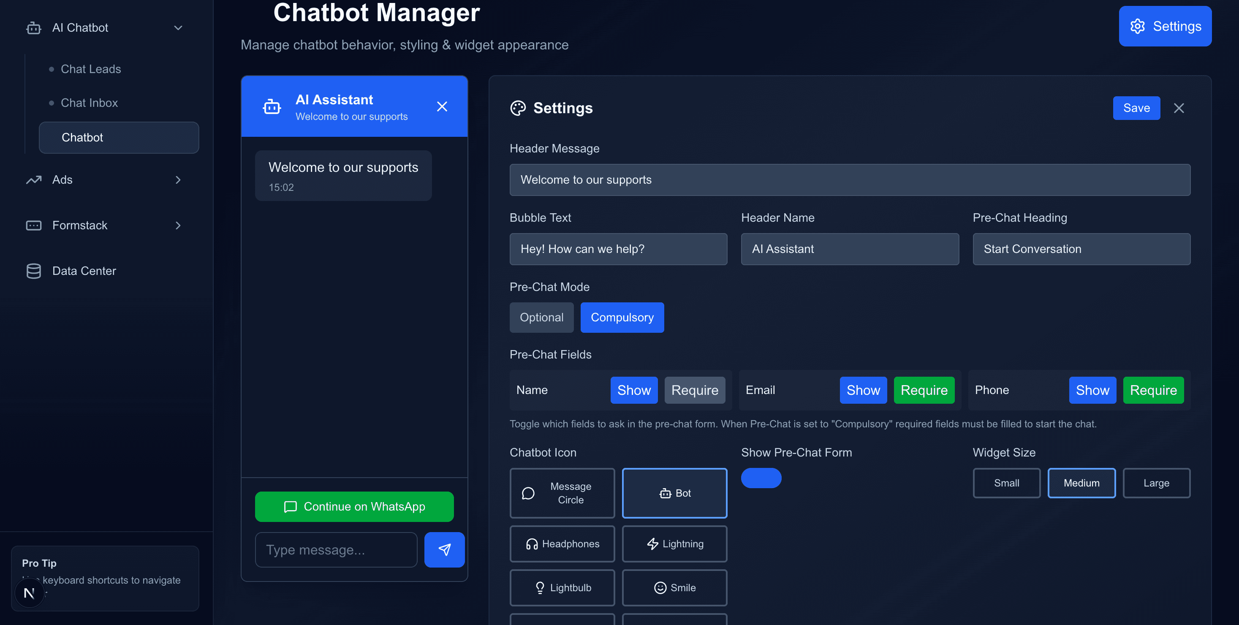Toggle Require for the Name field
This screenshot has width=1239, height=625.
pyautogui.click(x=695, y=390)
